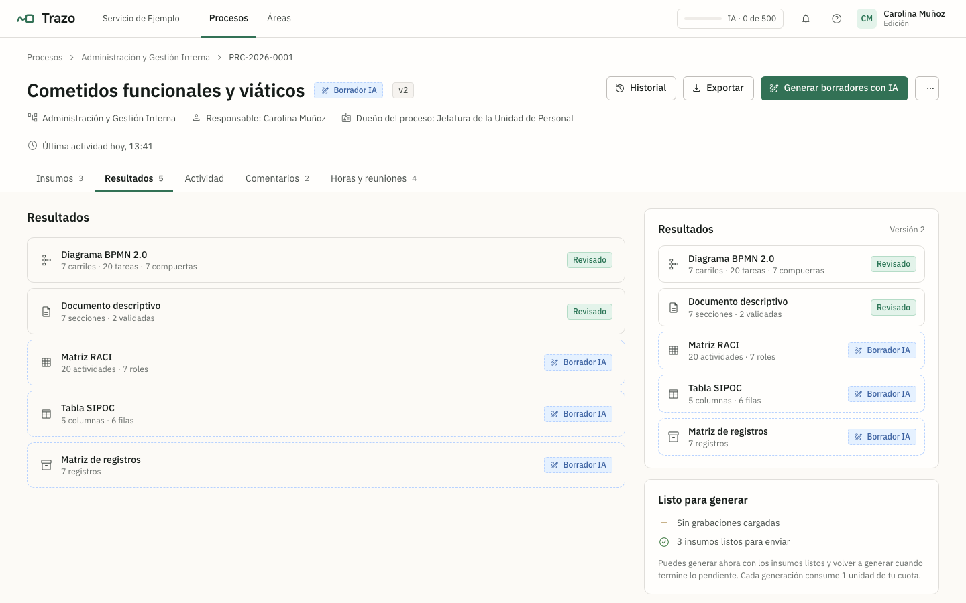Click the IA quota progress bar
This screenshot has width=966, height=603.
point(702,19)
